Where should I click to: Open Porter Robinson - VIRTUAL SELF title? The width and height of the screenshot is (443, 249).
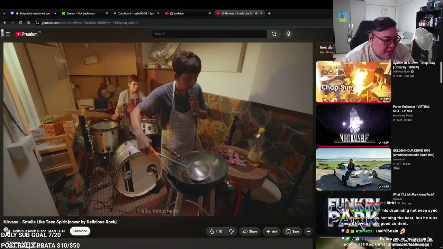[411, 109]
